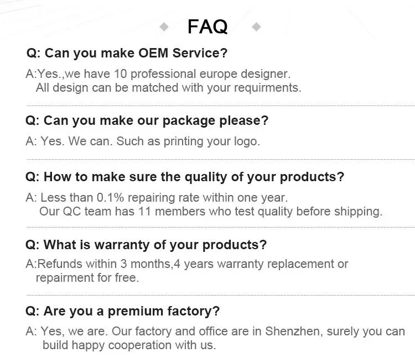Click the question about quality of products
415x358 pixels.
click(185, 177)
